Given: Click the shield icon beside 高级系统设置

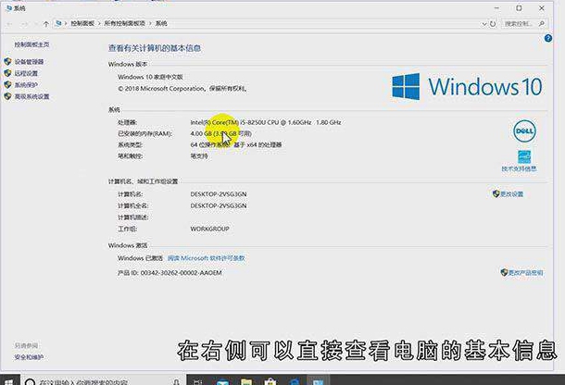Looking at the screenshot, I should tap(7, 96).
